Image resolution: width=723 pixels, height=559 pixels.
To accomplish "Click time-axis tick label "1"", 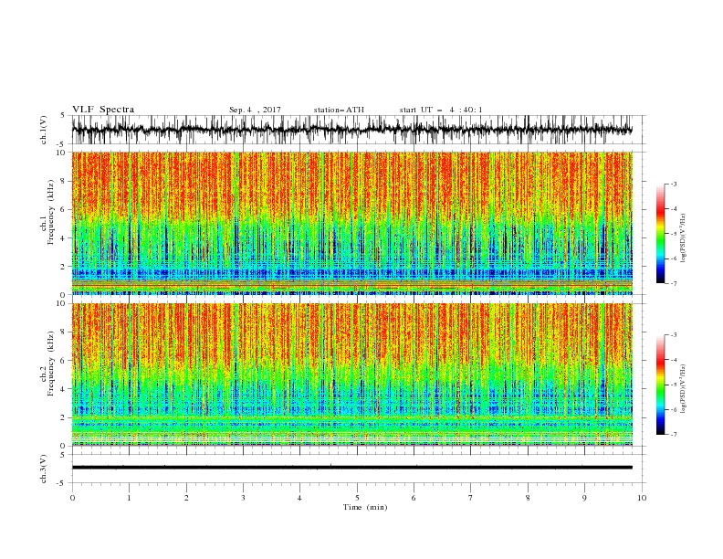I will 129,498.
